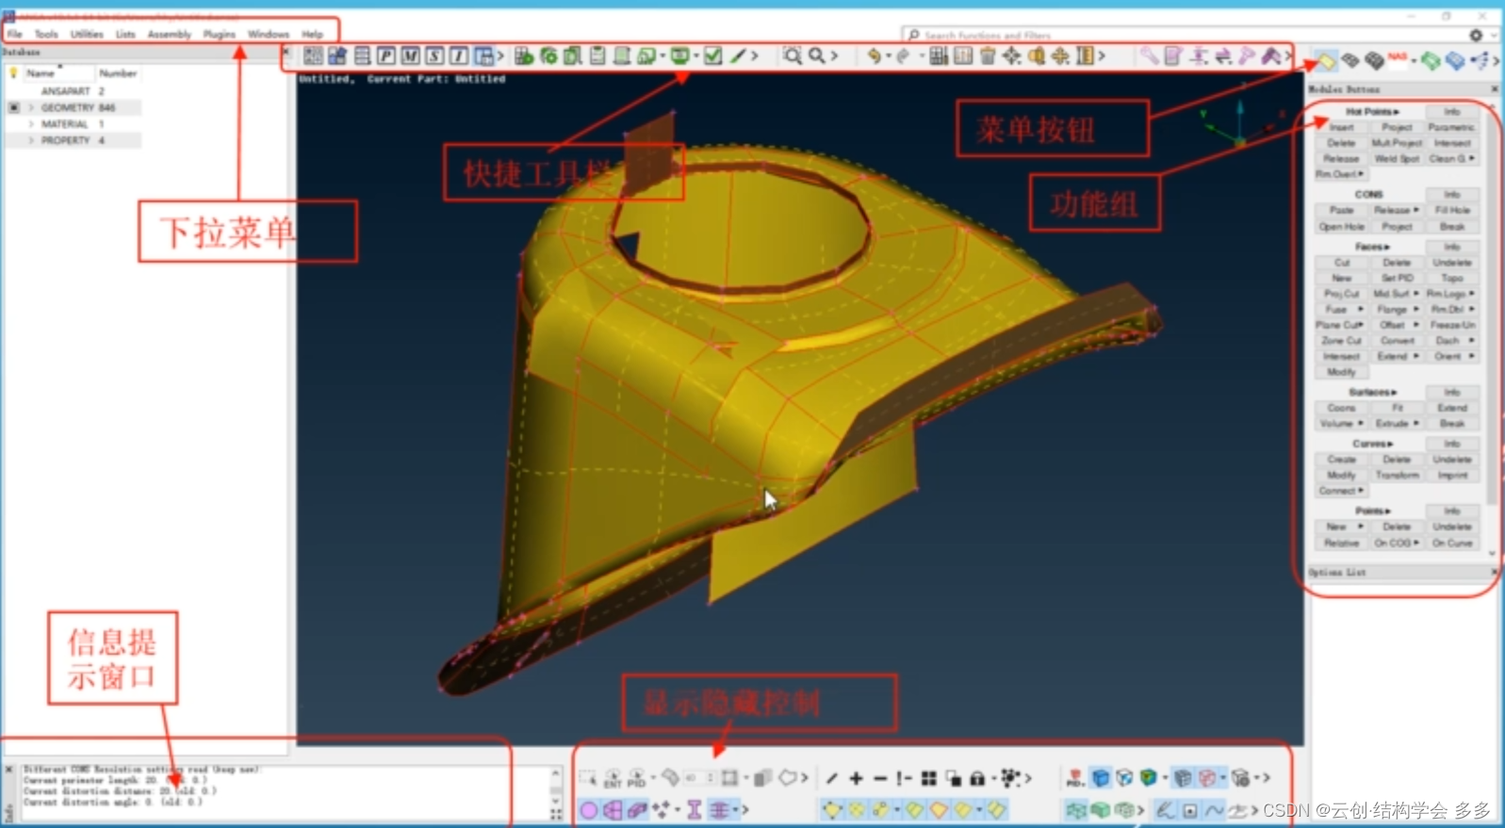Click the P (Properties) toolbar icon
This screenshot has height=828, width=1505.
tap(386, 57)
